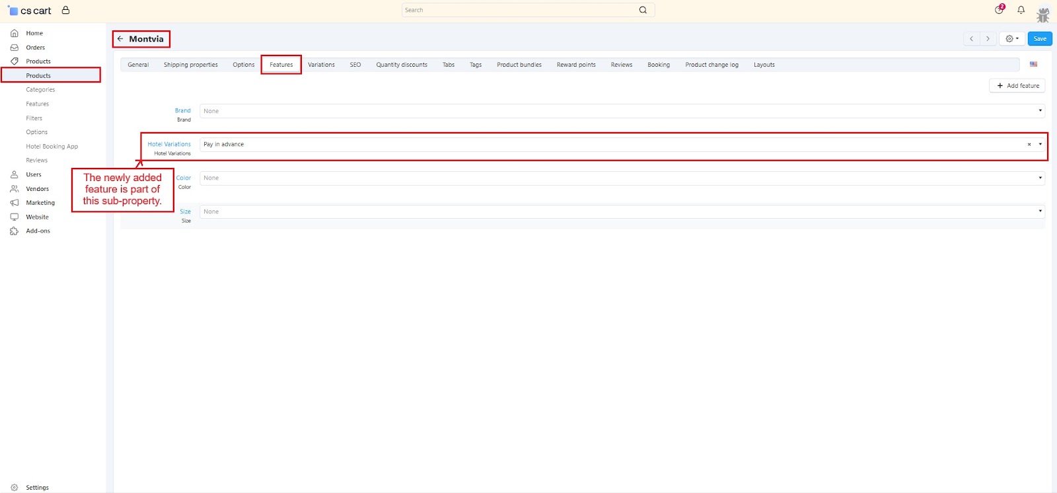Image resolution: width=1057 pixels, height=493 pixels.
Task: Expand the Color dropdown
Action: [1040, 178]
